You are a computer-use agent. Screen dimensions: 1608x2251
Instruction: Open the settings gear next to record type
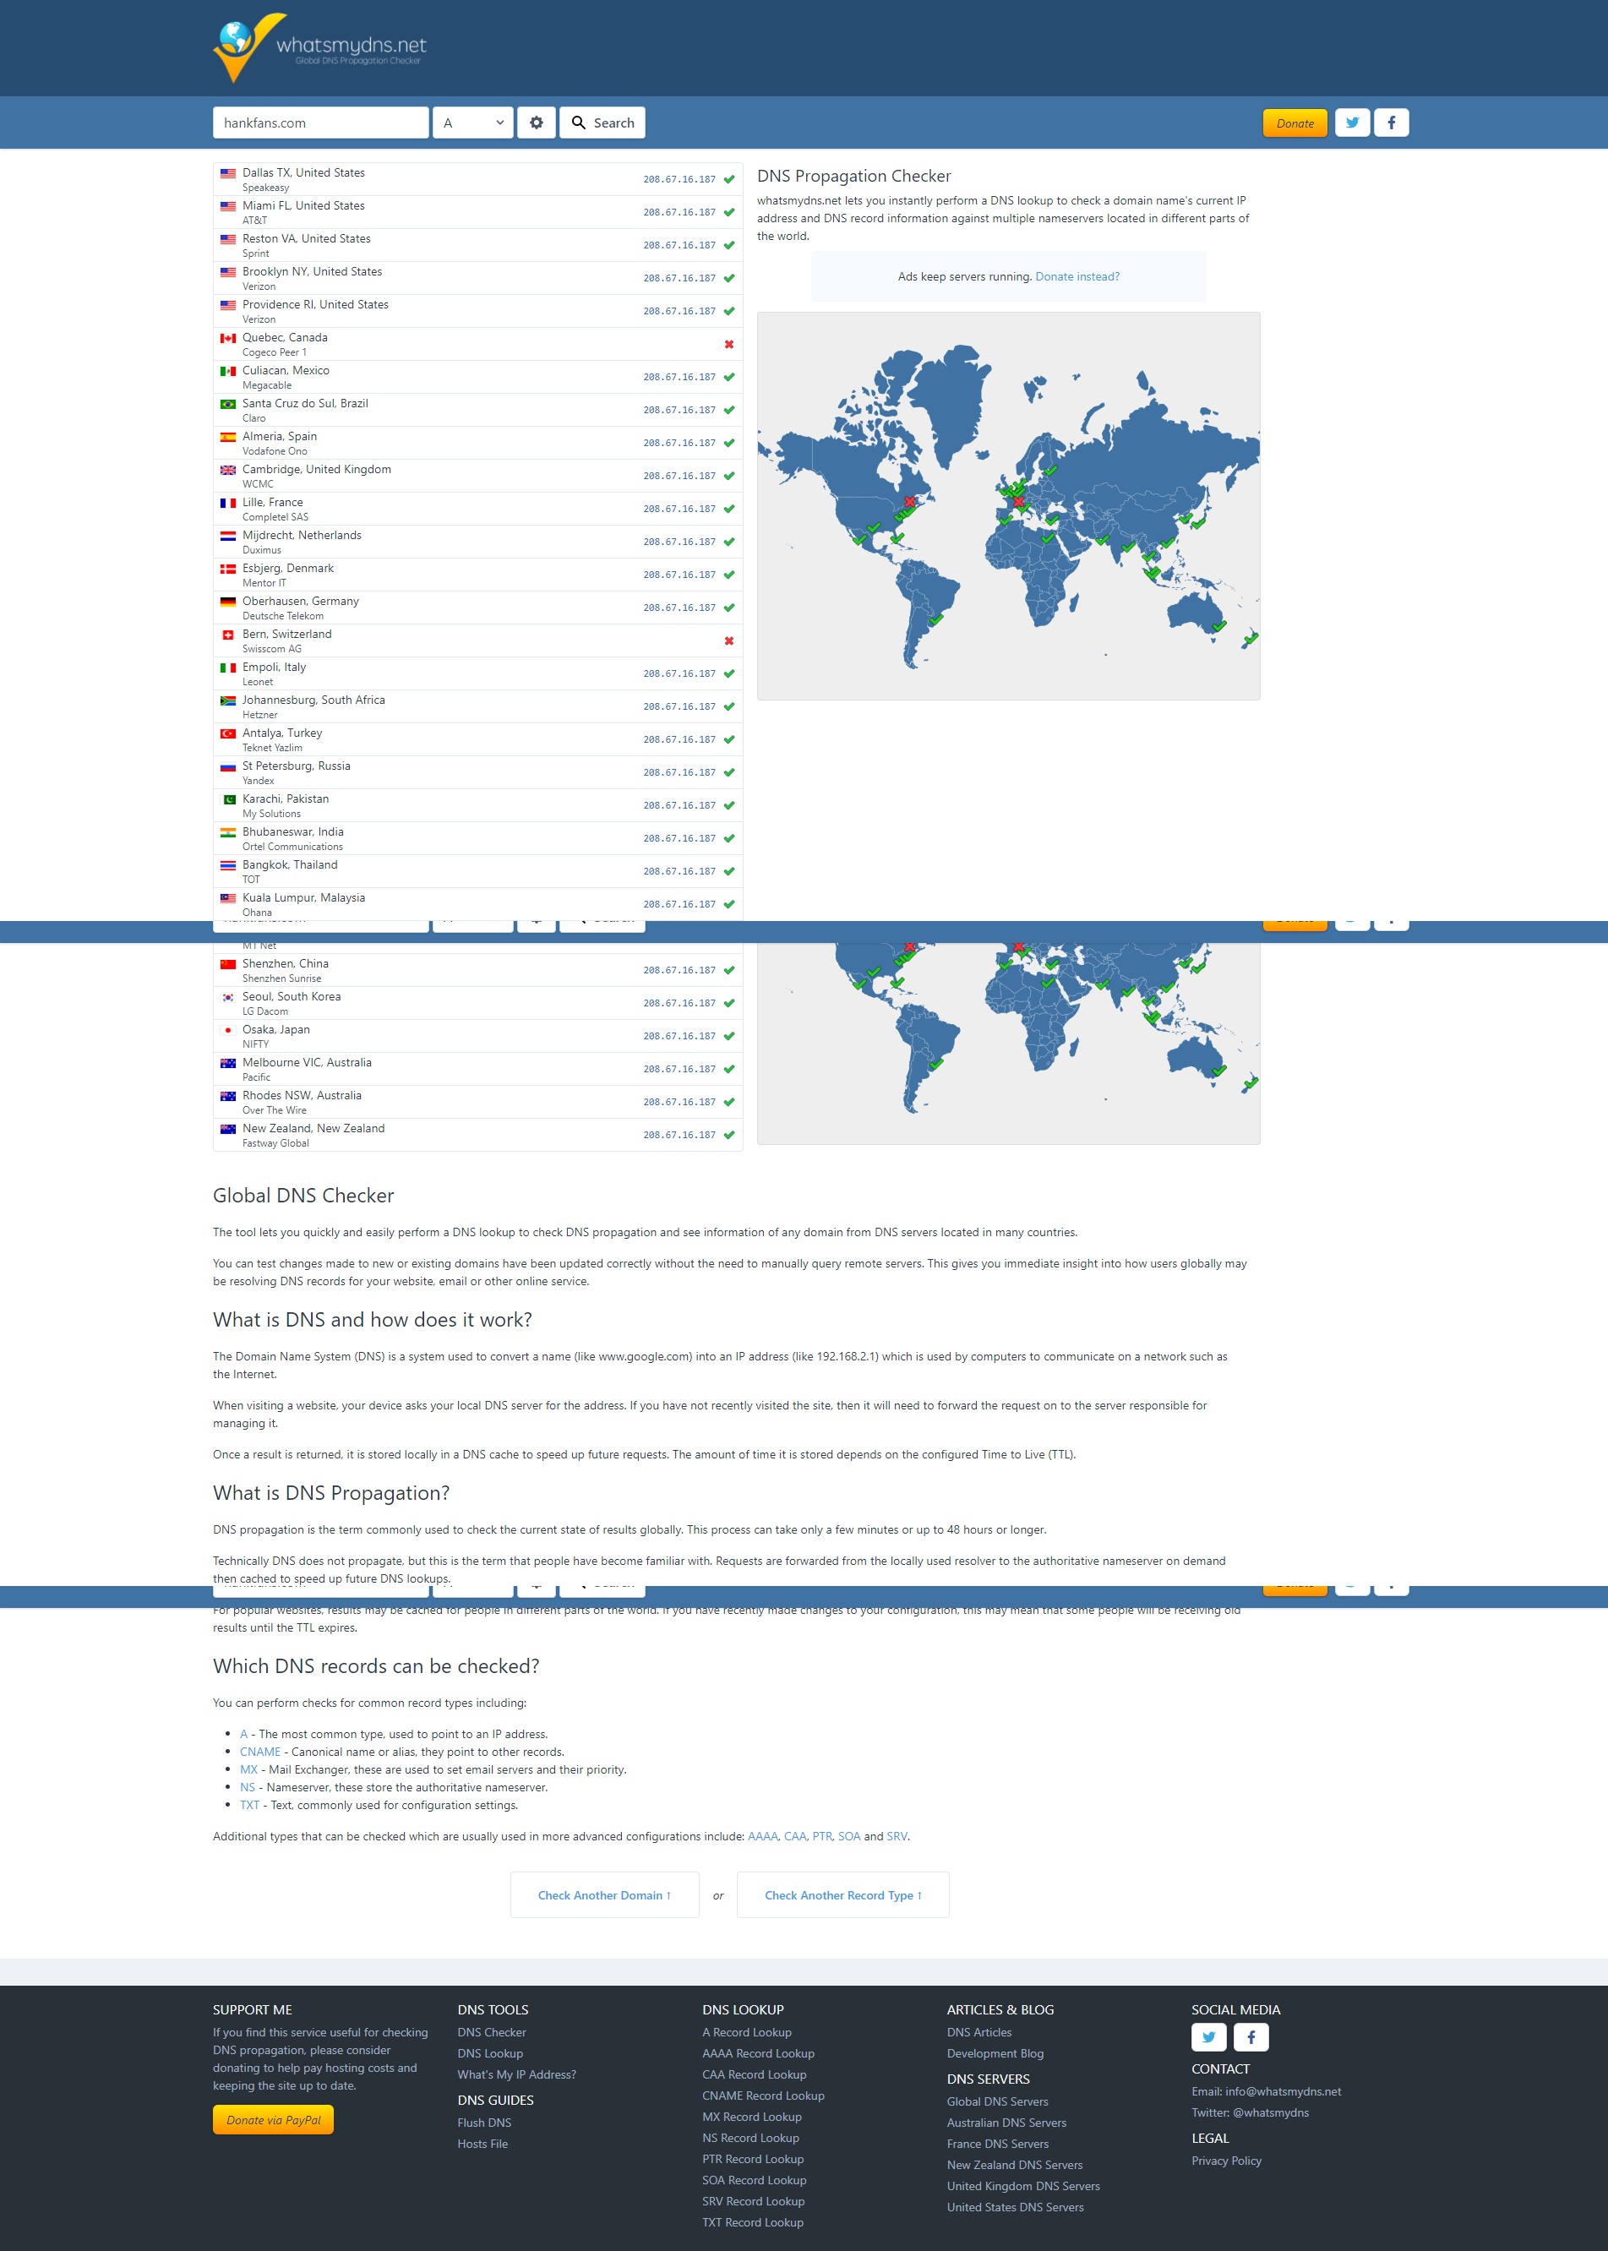[536, 123]
